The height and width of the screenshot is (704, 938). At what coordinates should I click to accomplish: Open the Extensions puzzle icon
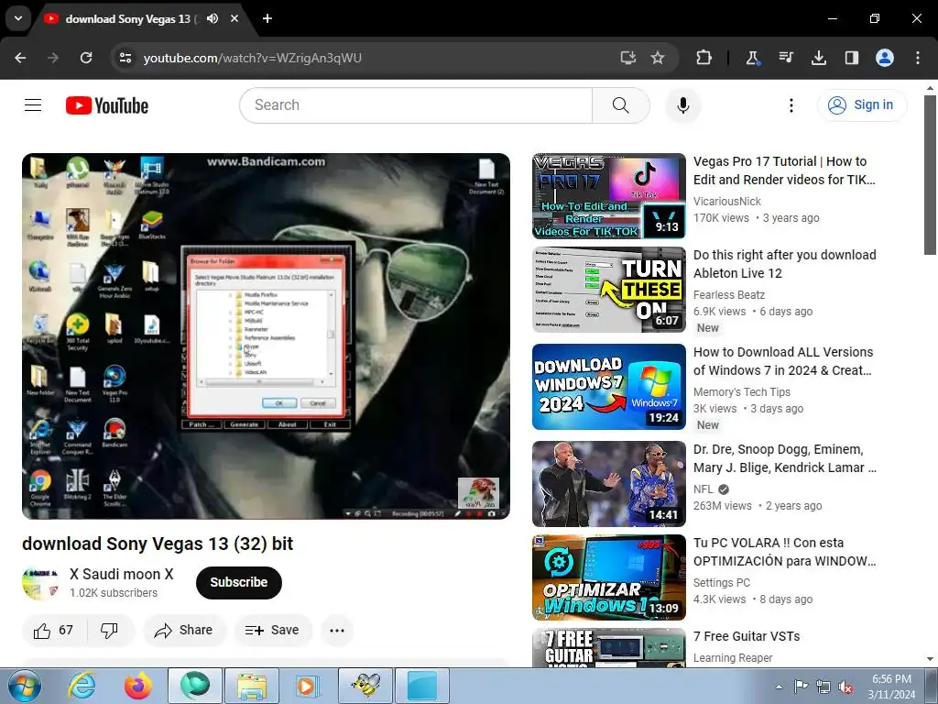[x=704, y=58]
